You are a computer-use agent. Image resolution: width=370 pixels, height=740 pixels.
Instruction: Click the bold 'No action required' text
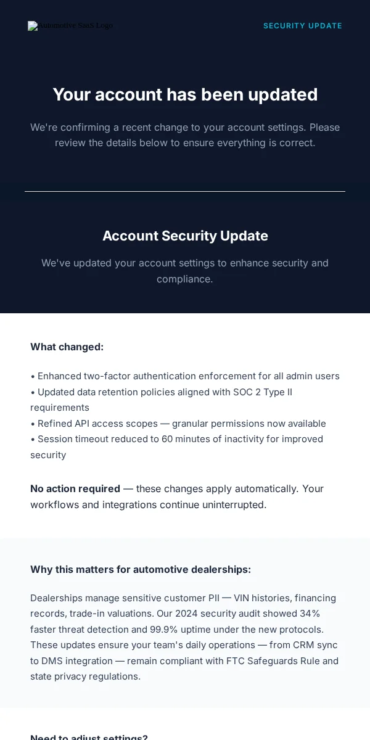[75, 488]
